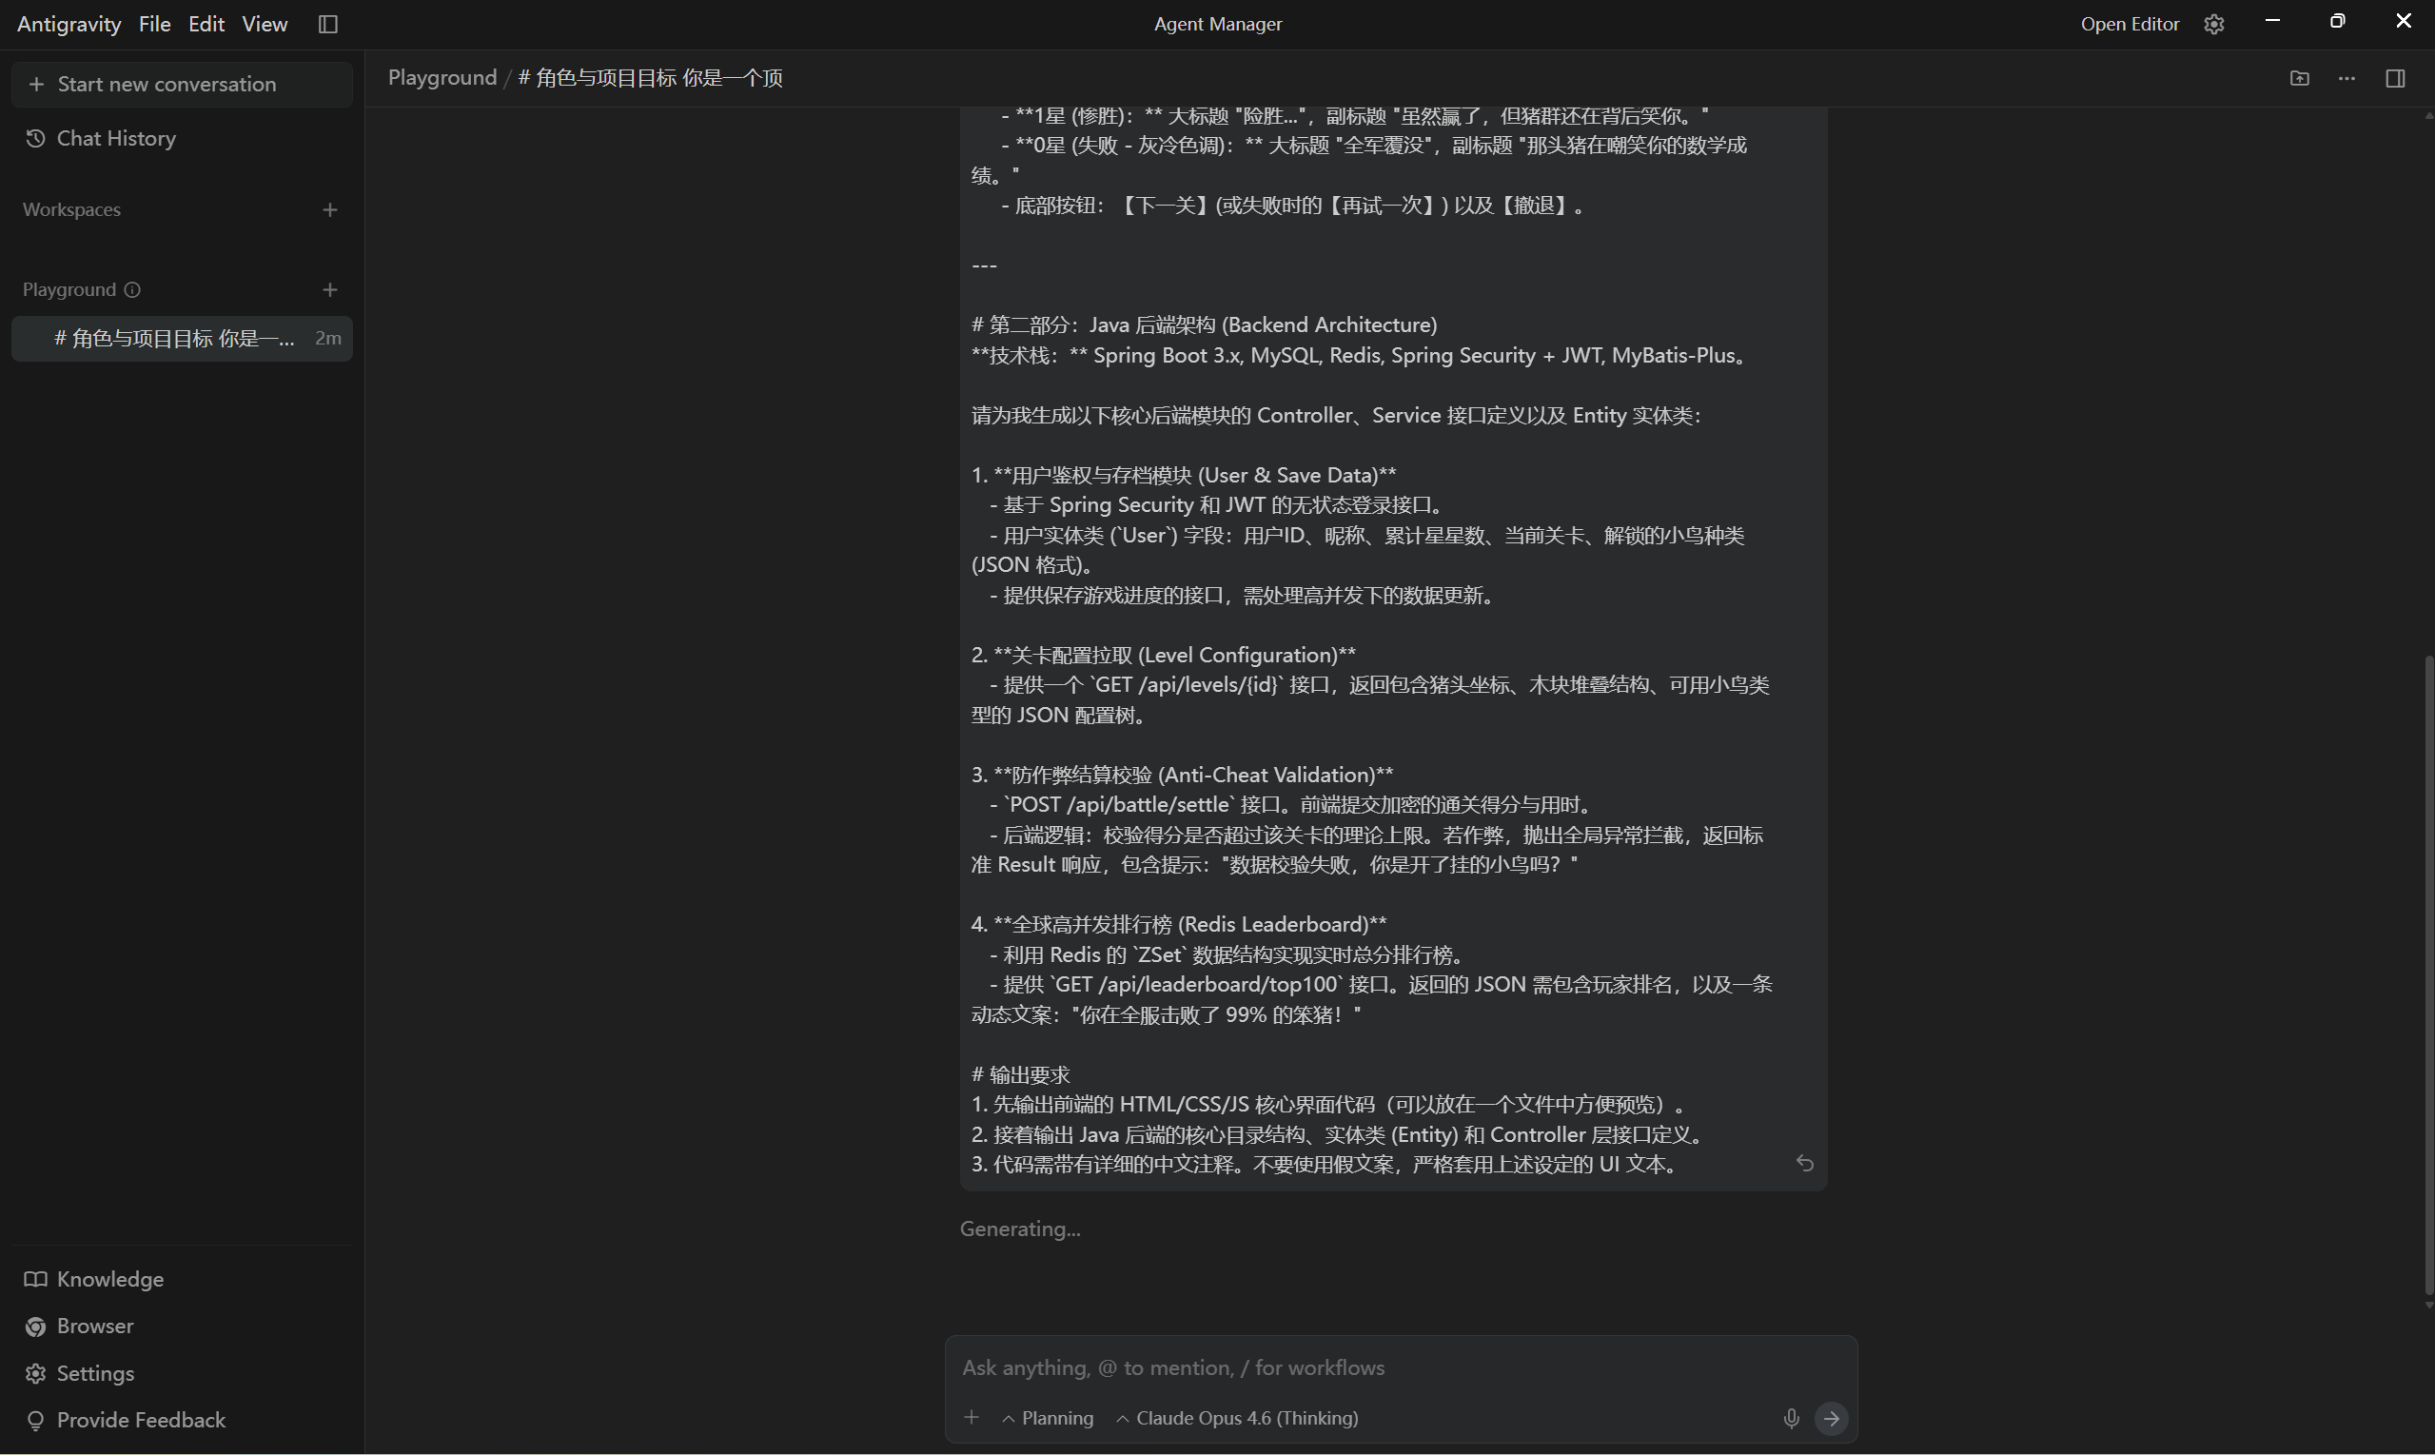Open the File menu
This screenshot has height=1455, width=2435.
pyautogui.click(x=154, y=24)
